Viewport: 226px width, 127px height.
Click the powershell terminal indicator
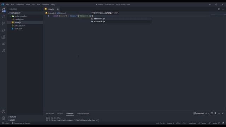(x=198, y=113)
